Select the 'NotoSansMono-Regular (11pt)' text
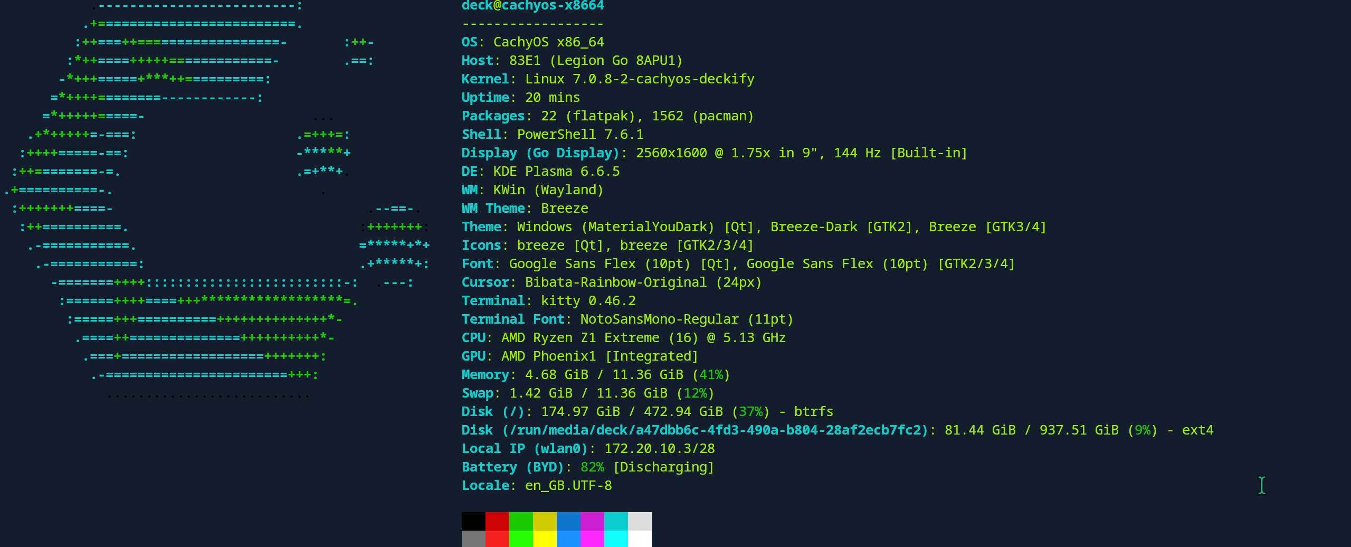The image size is (1351, 547). (687, 319)
